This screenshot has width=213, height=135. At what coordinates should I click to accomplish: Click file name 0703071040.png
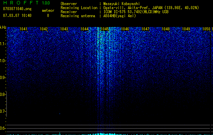(17, 9)
